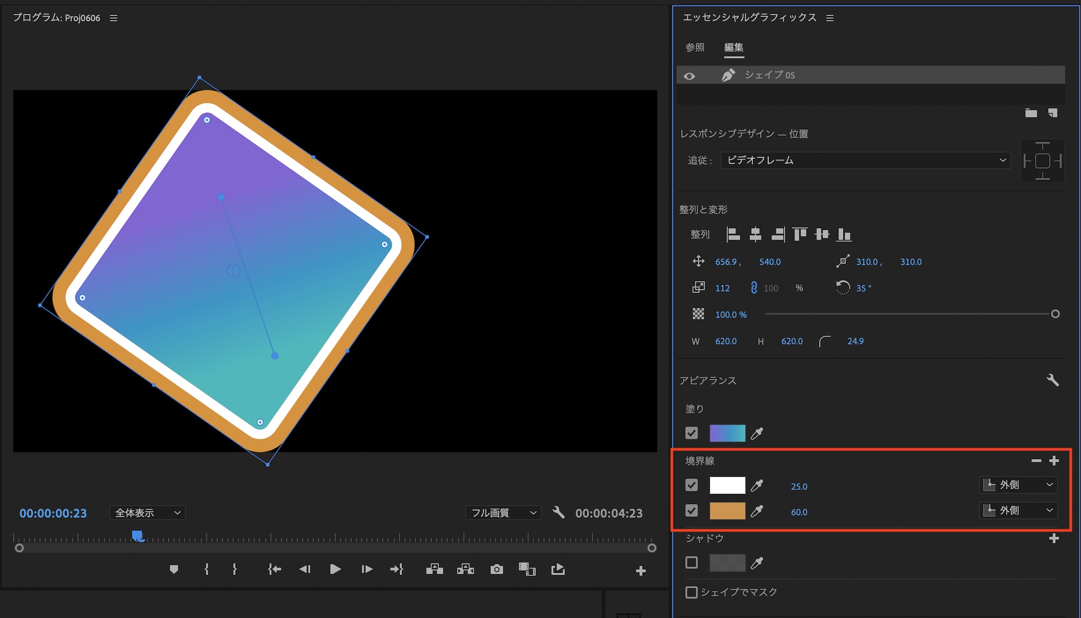
Task: Open Appearance wrench graphics properties
Action: point(1052,380)
